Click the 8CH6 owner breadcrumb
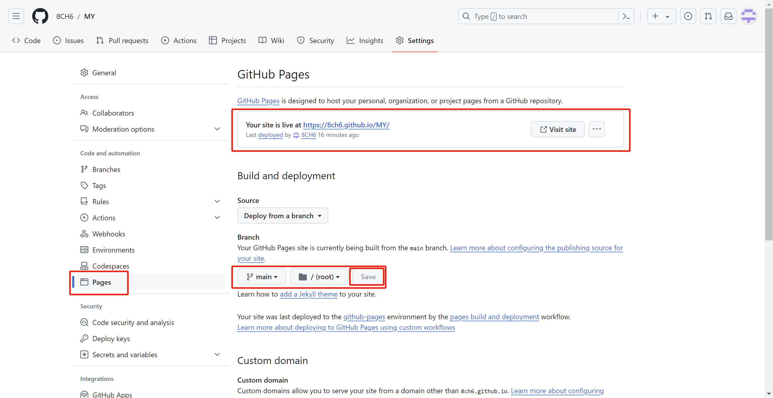Image resolution: width=773 pixels, height=398 pixels. (65, 16)
